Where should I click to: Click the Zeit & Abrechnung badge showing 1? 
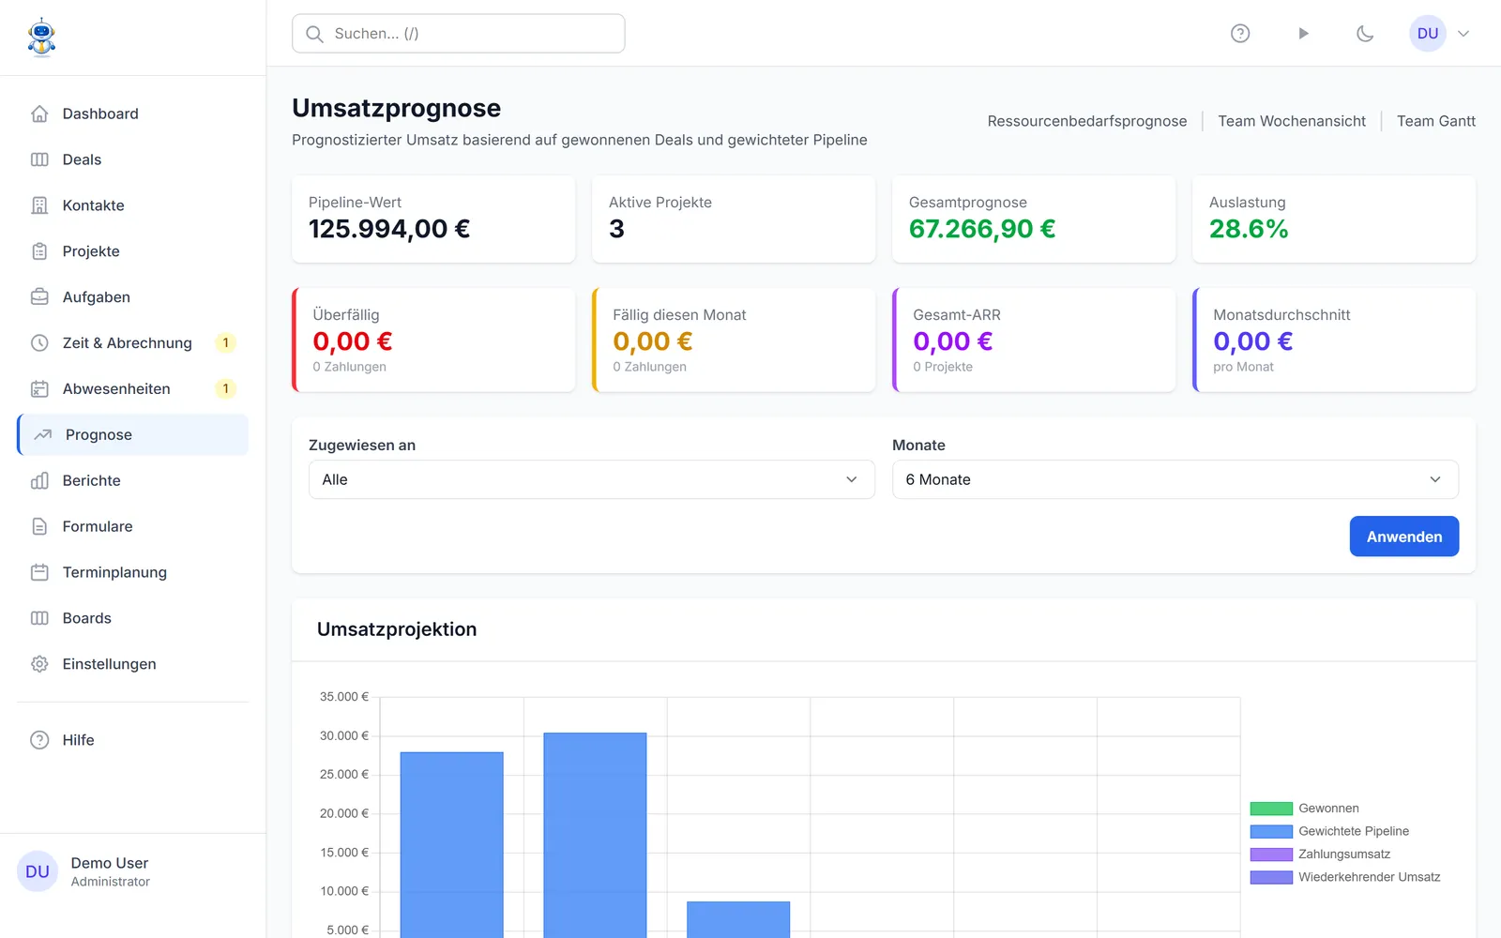[x=225, y=343]
